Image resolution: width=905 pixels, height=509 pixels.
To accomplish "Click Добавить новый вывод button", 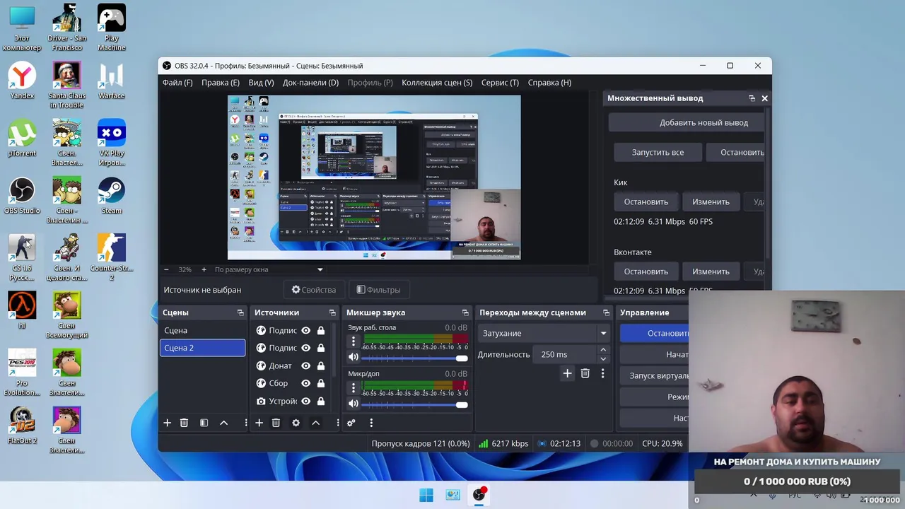I will 687,122.
